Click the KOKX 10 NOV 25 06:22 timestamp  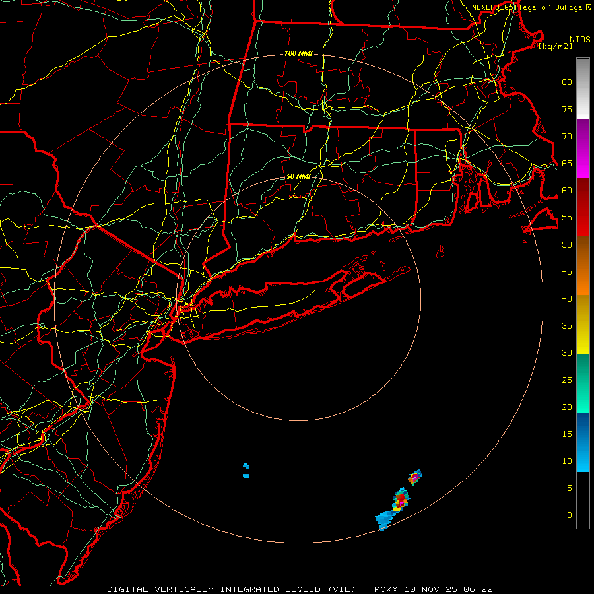pyautogui.click(x=434, y=589)
